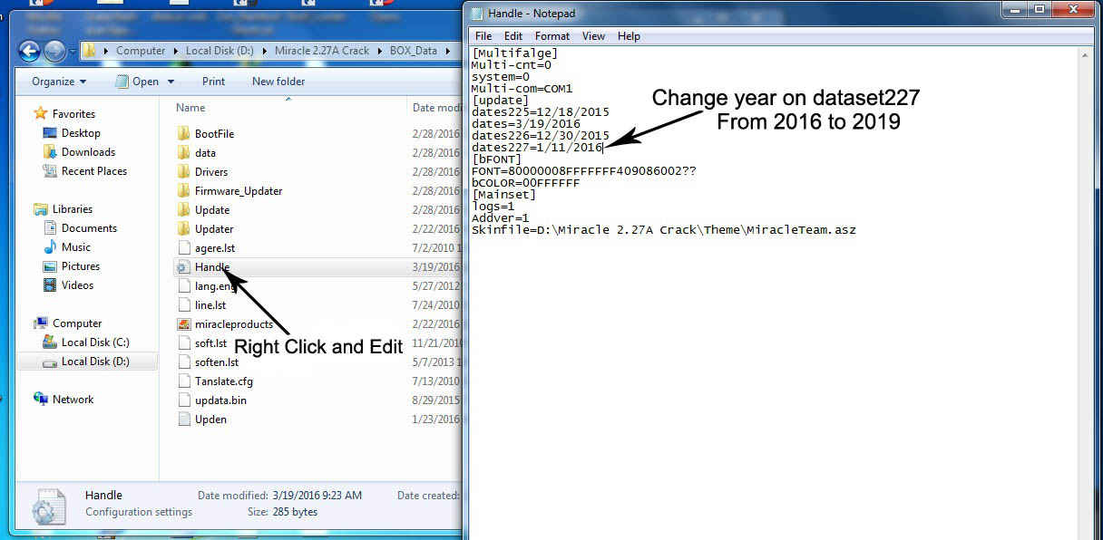Select the Upden file icon
Screen dimensions: 1103x540
(183, 419)
